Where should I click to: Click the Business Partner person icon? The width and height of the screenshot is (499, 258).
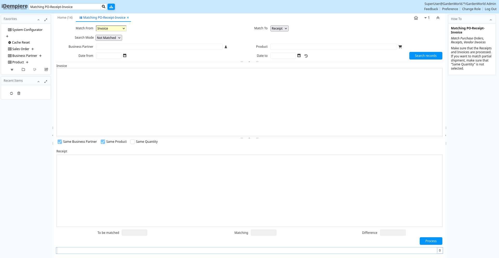(x=226, y=47)
